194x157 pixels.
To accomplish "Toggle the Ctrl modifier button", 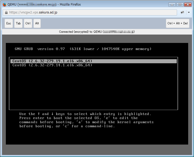I will click(28, 23).
